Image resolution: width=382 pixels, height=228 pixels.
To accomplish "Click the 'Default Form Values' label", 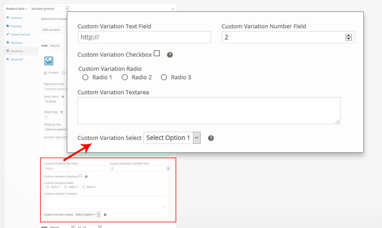I will tap(54, 19).
